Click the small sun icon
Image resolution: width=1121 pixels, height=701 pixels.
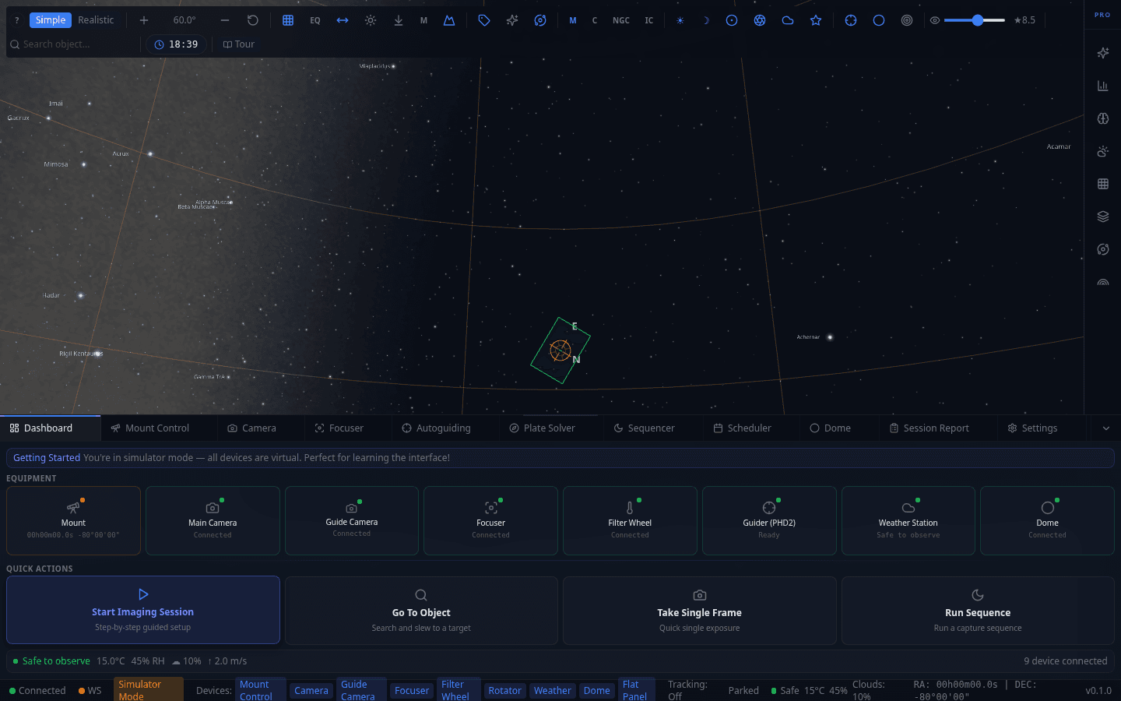680,20
